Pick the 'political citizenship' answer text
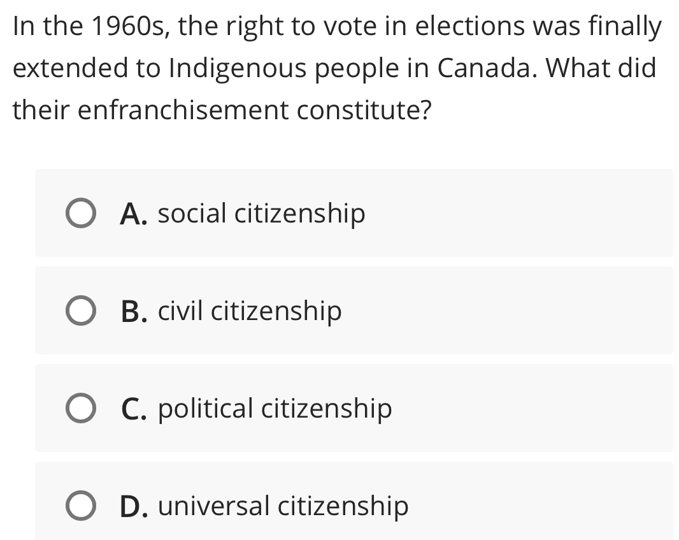 [x=275, y=408]
